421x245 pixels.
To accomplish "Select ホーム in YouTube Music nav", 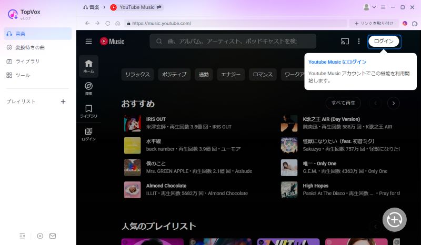I will click(x=88, y=66).
